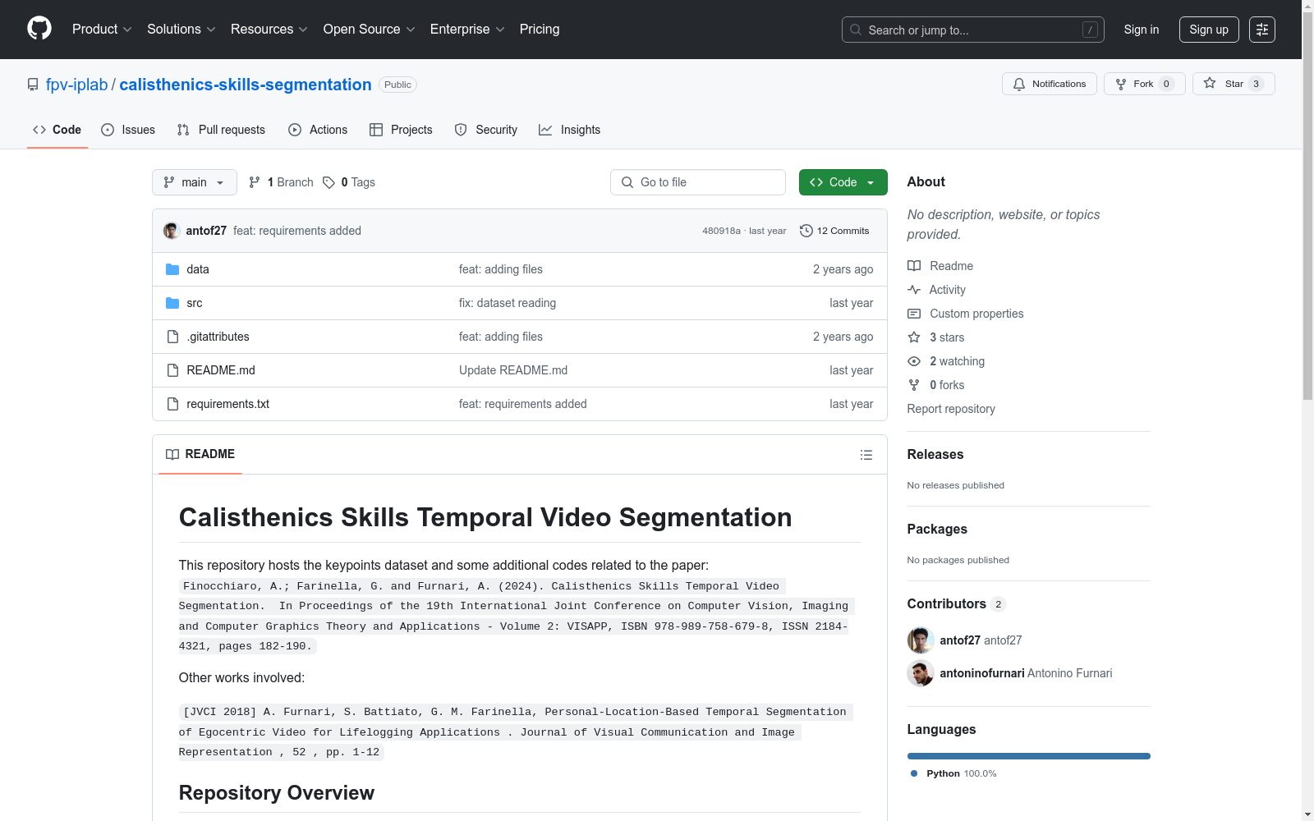
Task: Expand the Enterprise menu
Action: [x=467, y=29]
